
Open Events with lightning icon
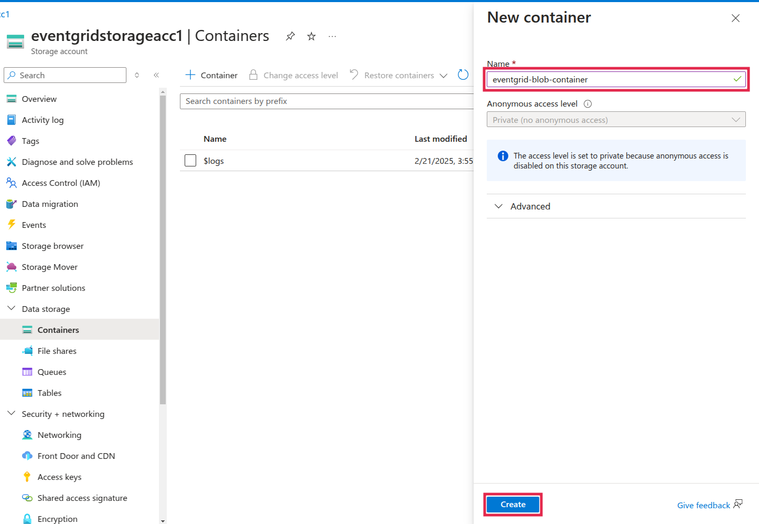[34, 225]
